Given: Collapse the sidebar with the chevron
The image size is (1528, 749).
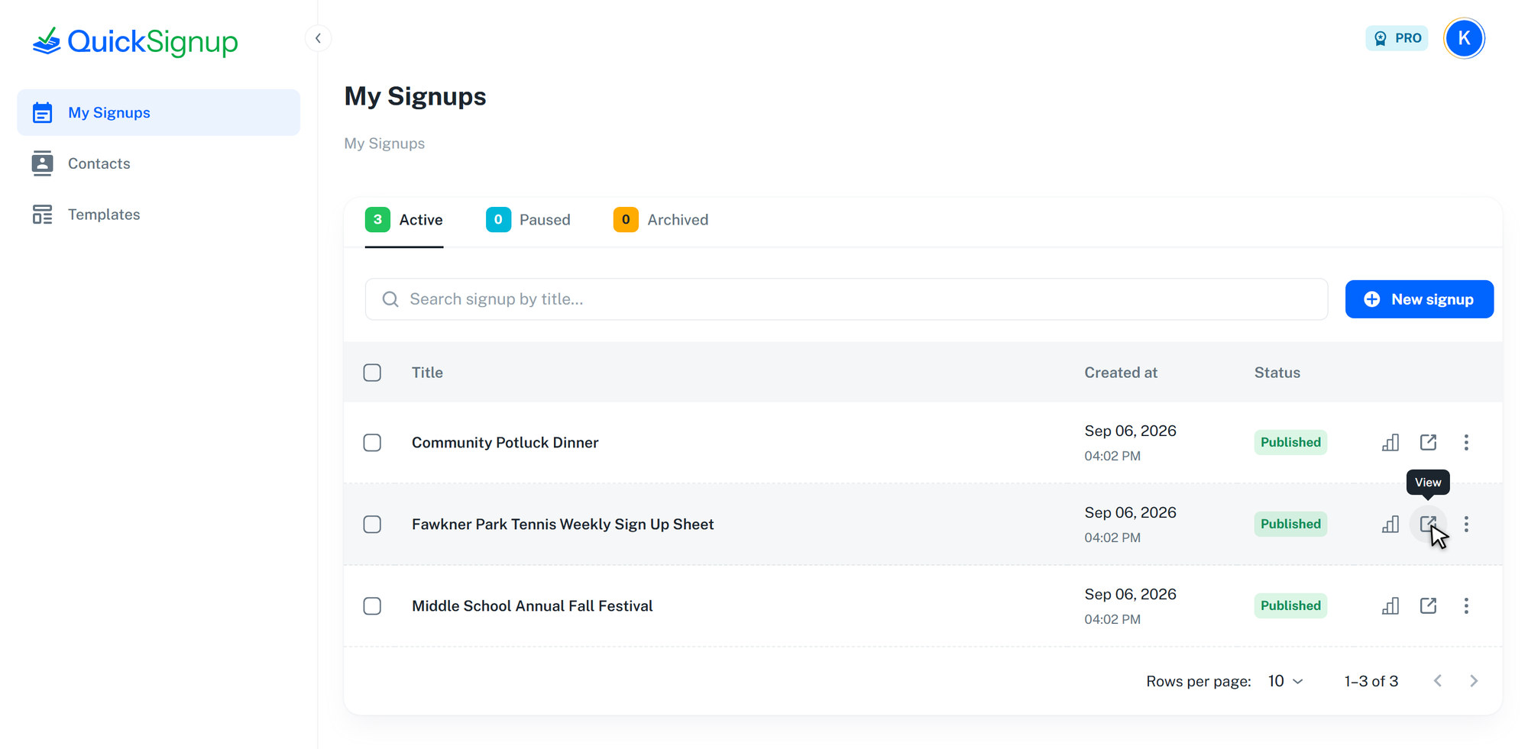Looking at the screenshot, I should coord(318,38).
